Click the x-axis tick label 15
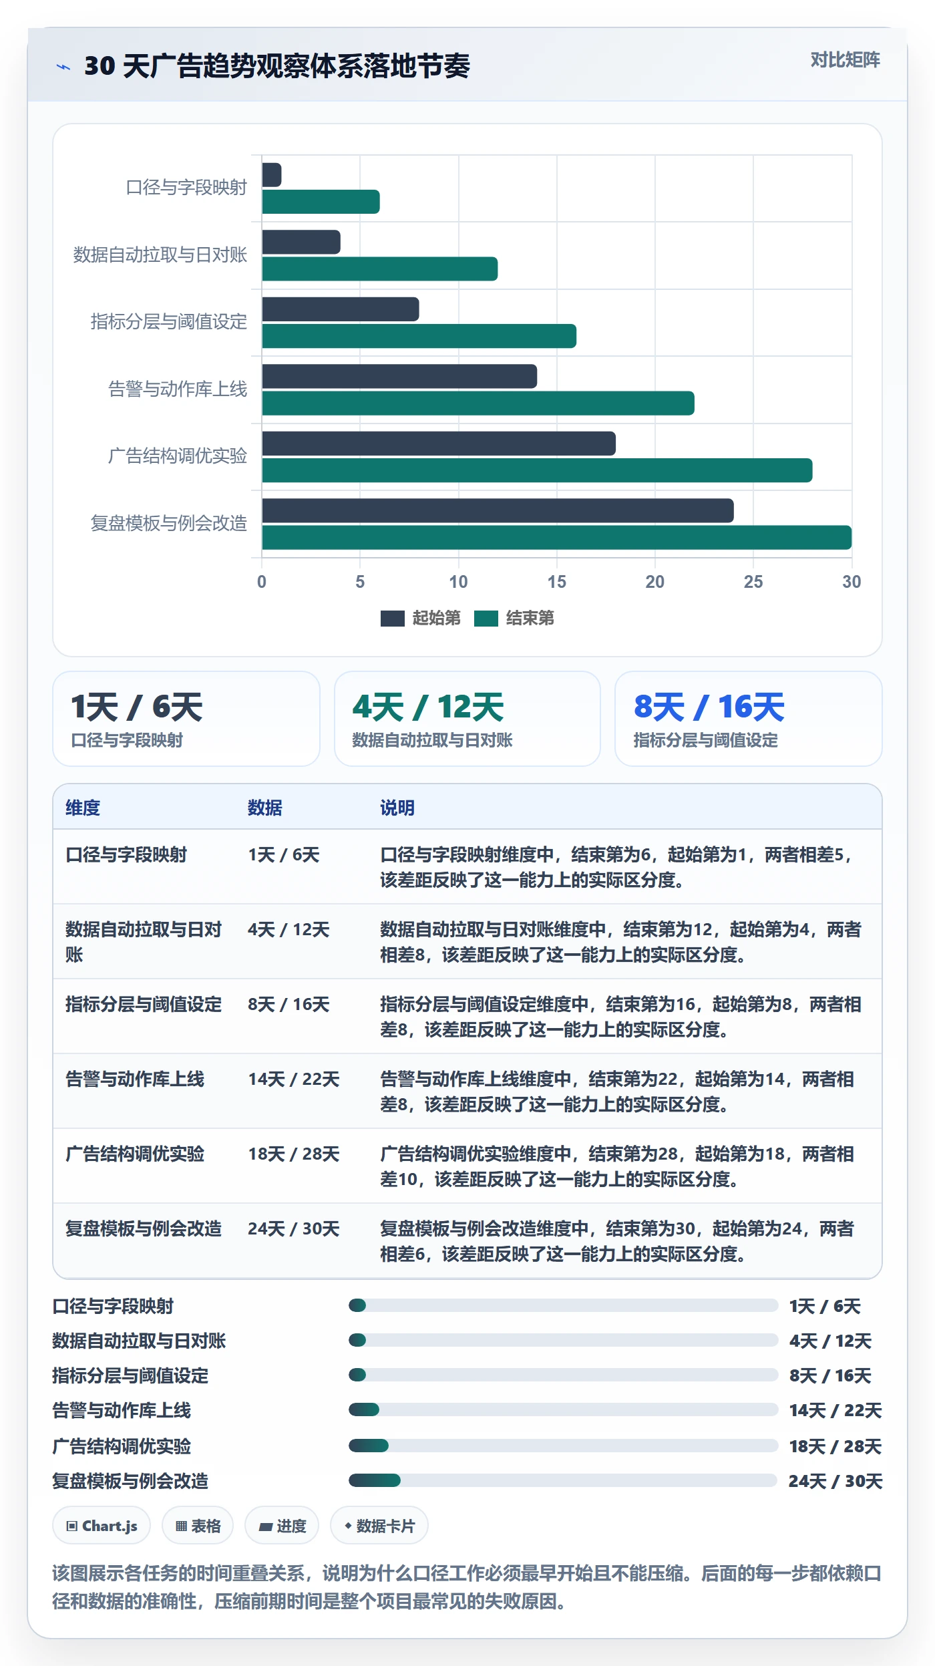 click(556, 582)
